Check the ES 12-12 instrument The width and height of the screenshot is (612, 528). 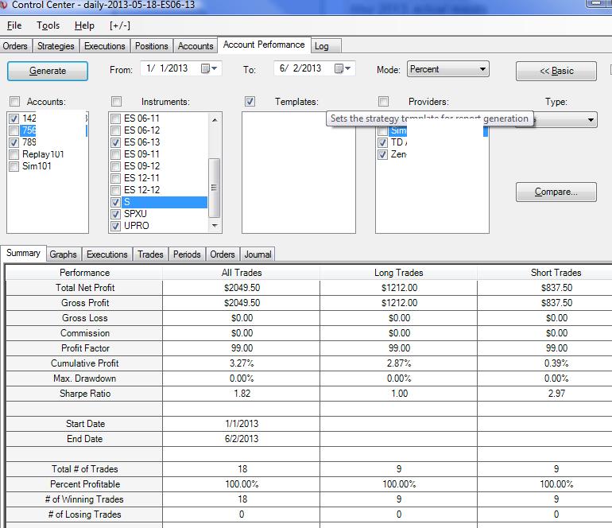click(115, 190)
